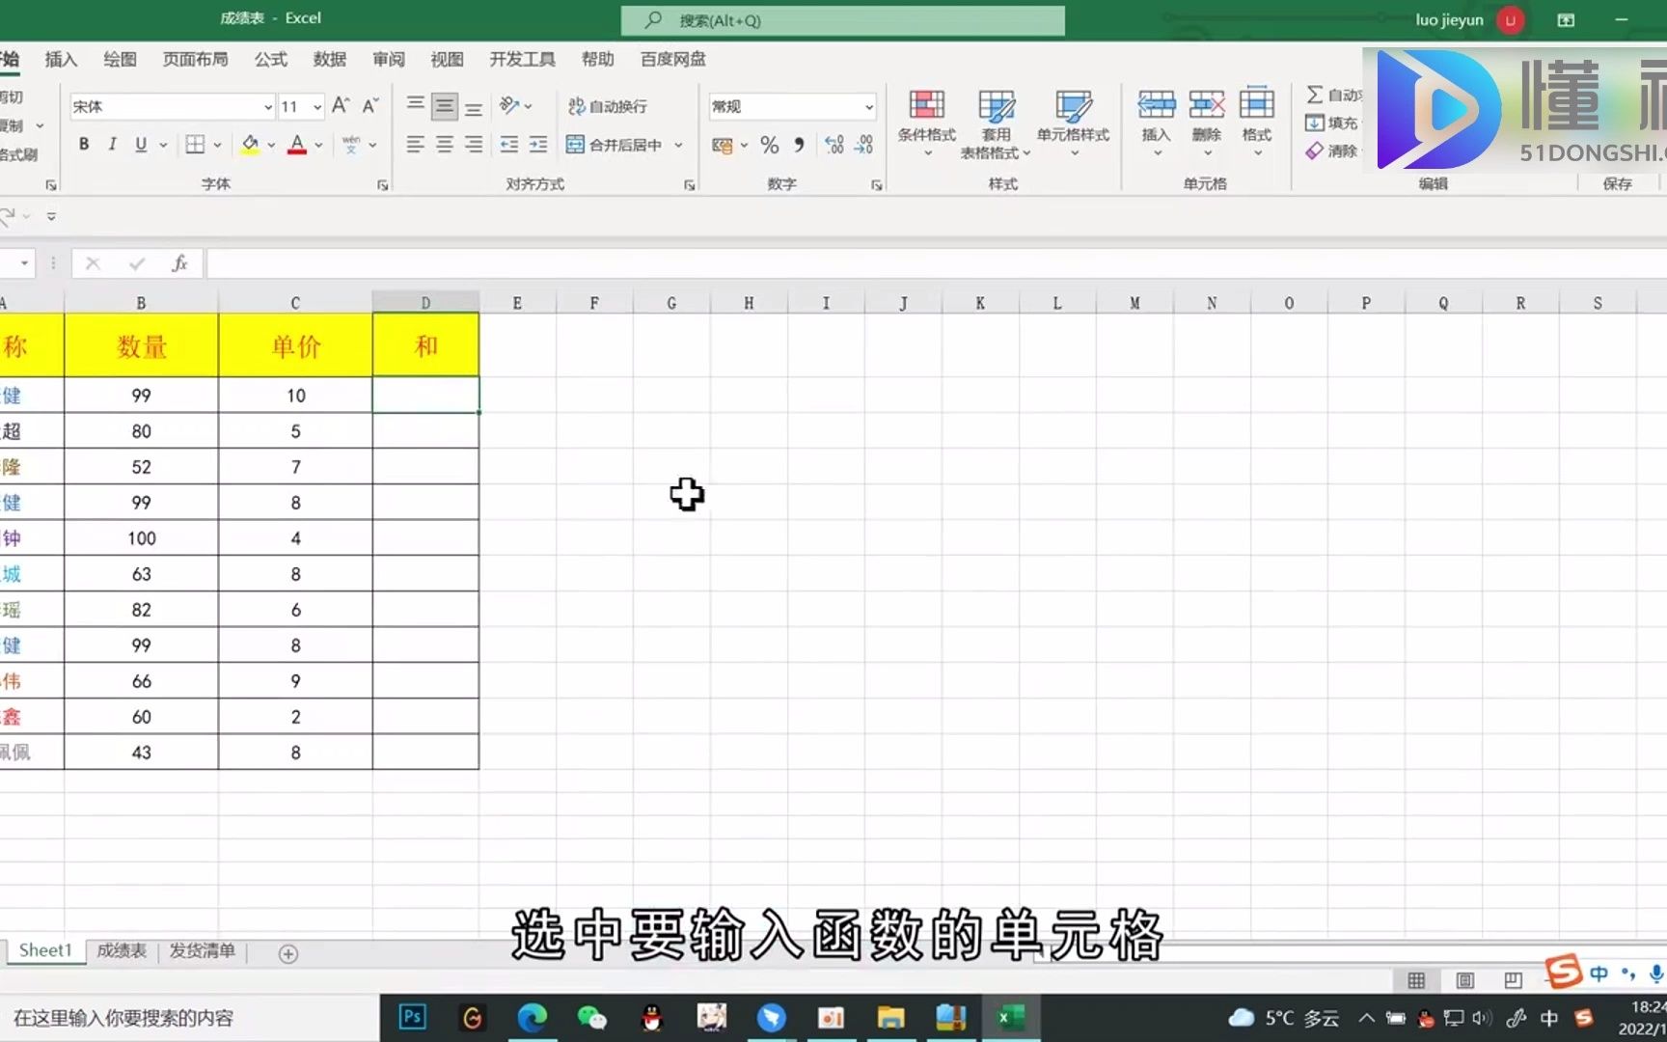Expand the name box dropdown
The height and width of the screenshot is (1042, 1667).
pyautogui.click(x=24, y=263)
